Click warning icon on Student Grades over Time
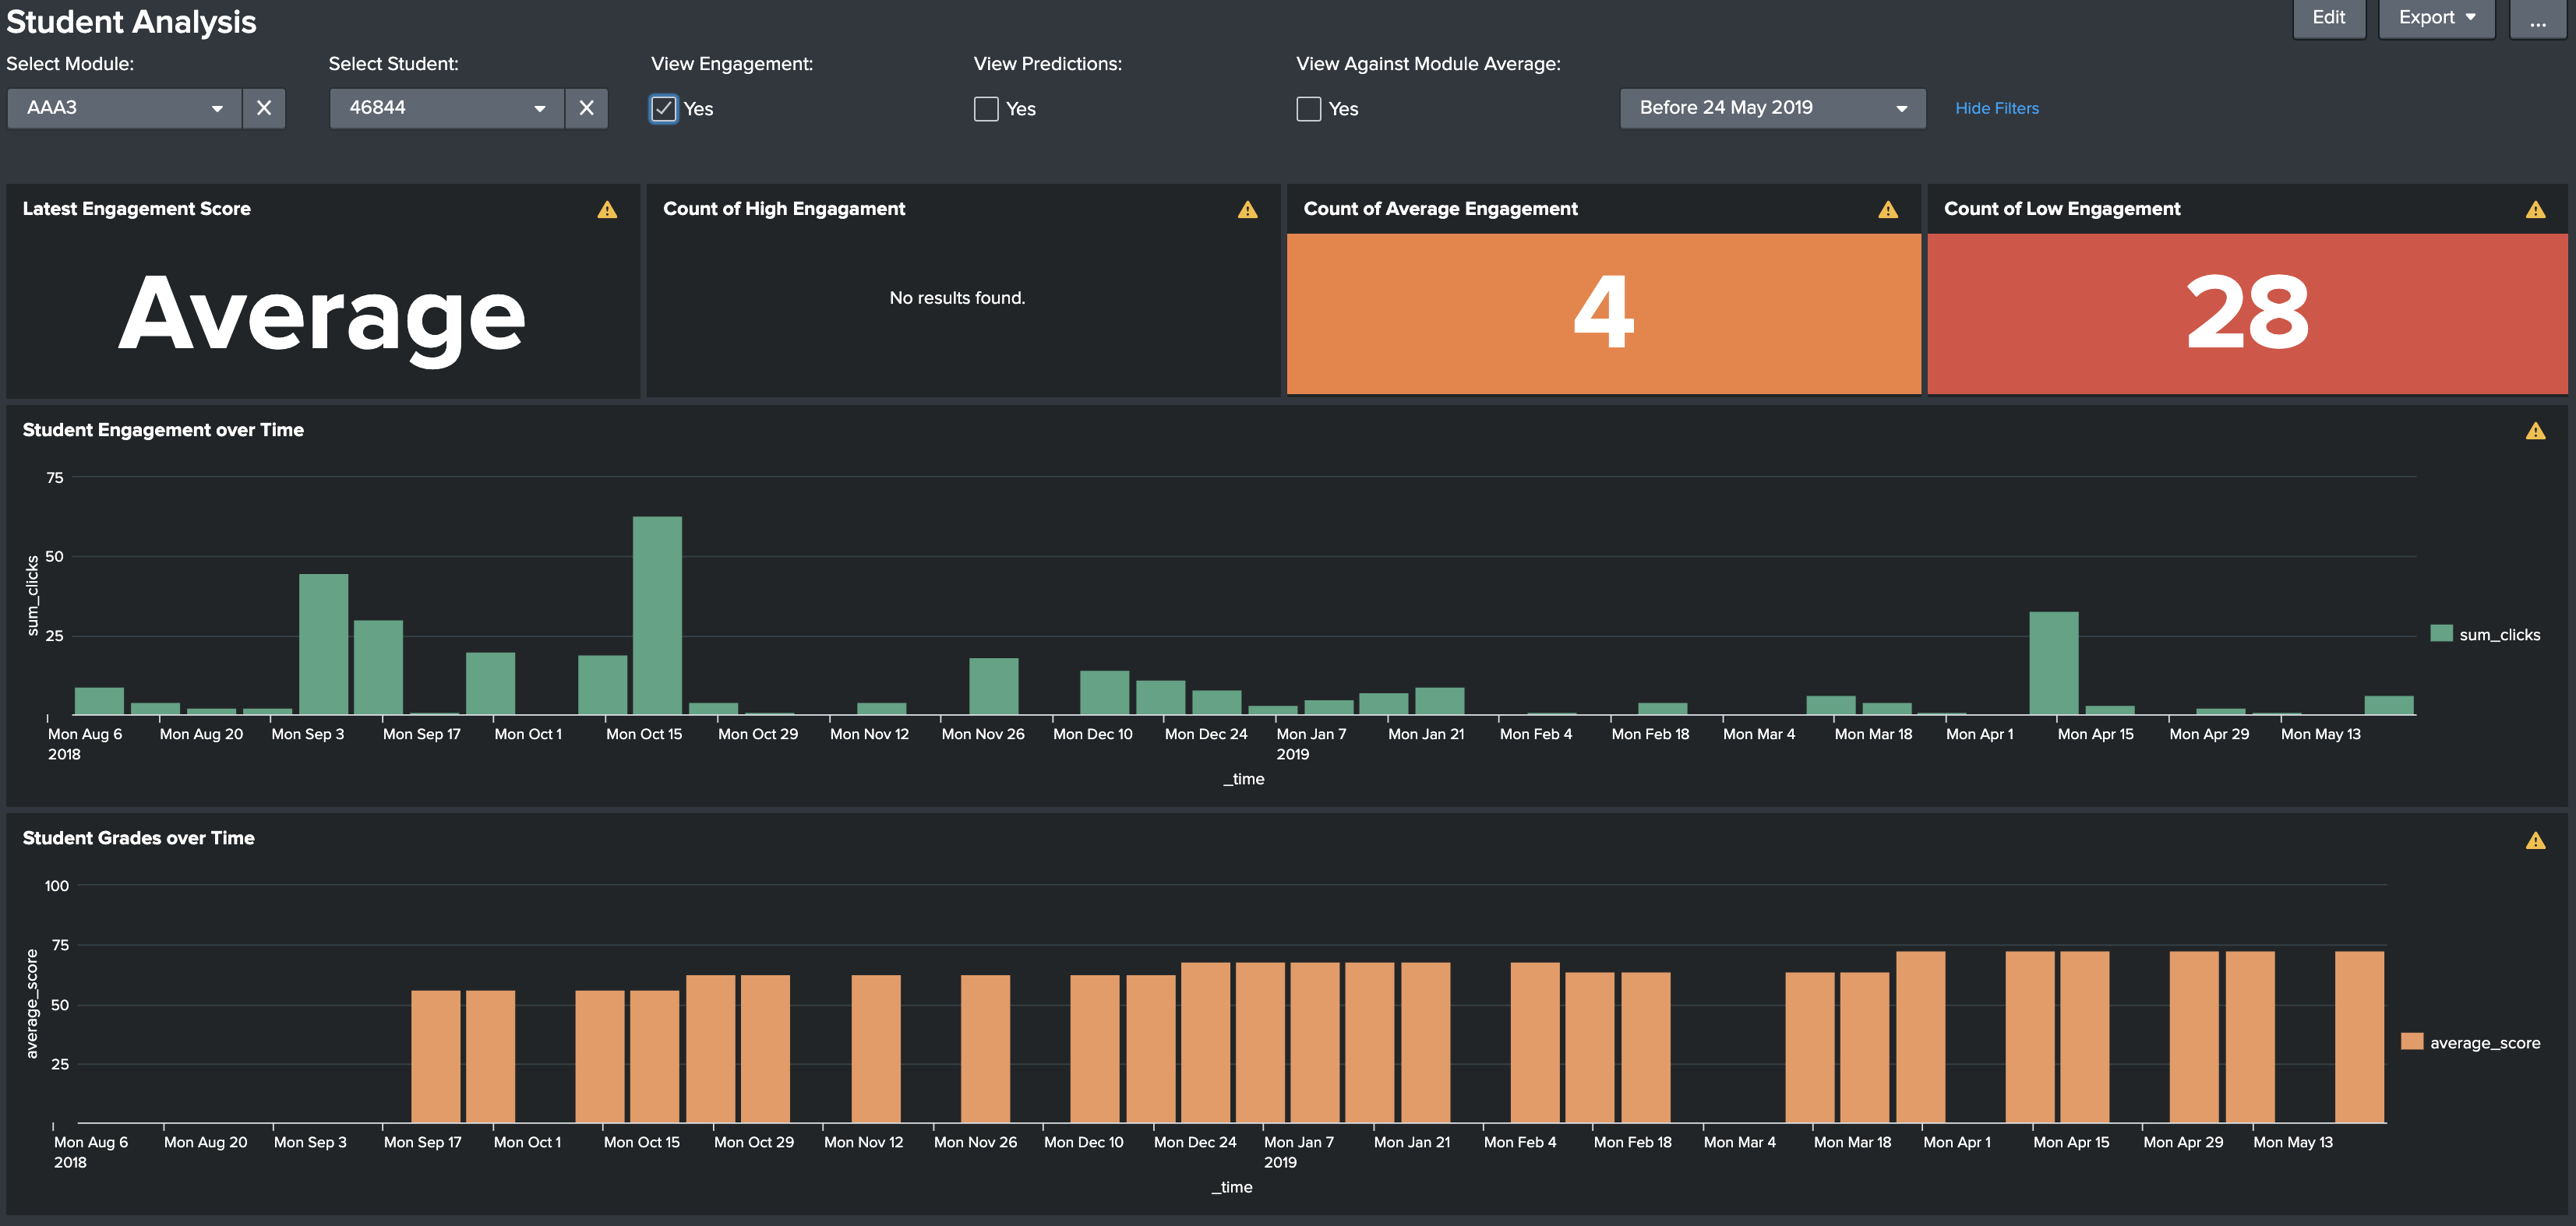The height and width of the screenshot is (1226, 2576). click(x=2535, y=840)
